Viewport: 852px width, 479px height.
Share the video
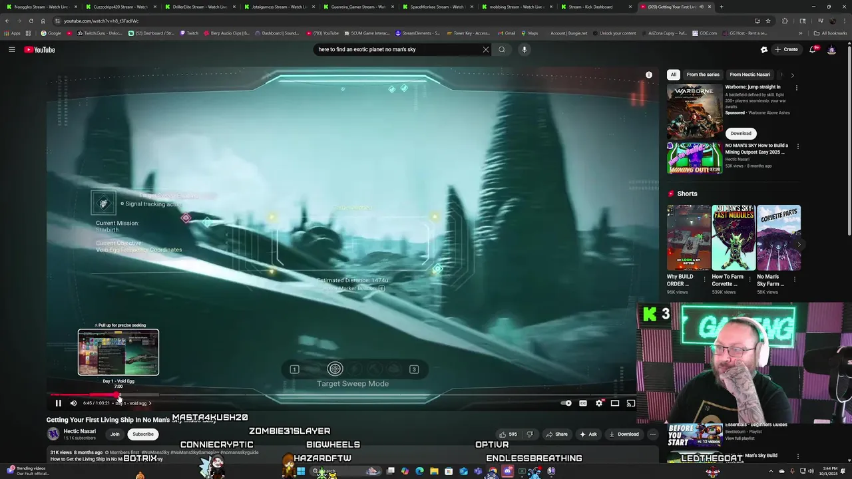pyautogui.click(x=556, y=434)
